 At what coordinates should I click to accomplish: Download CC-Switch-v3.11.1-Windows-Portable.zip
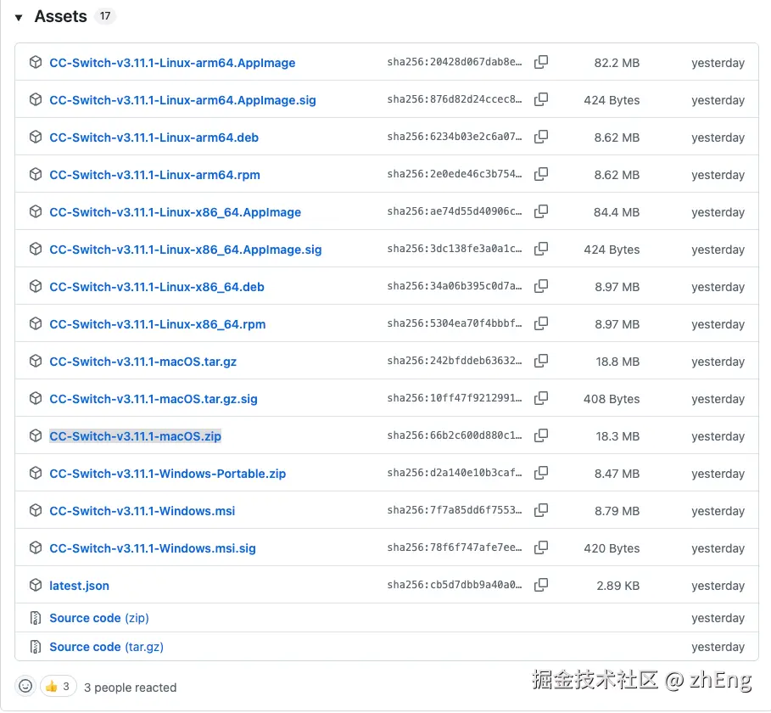click(x=168, y=474)
